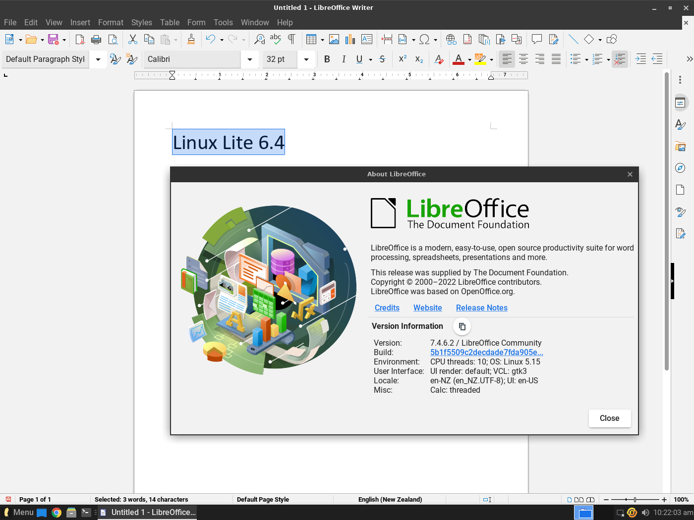Screen dimensions: 694x520
Task: Select the Clone Formatting paintbrush tool
Action: (x=191, y=39)
